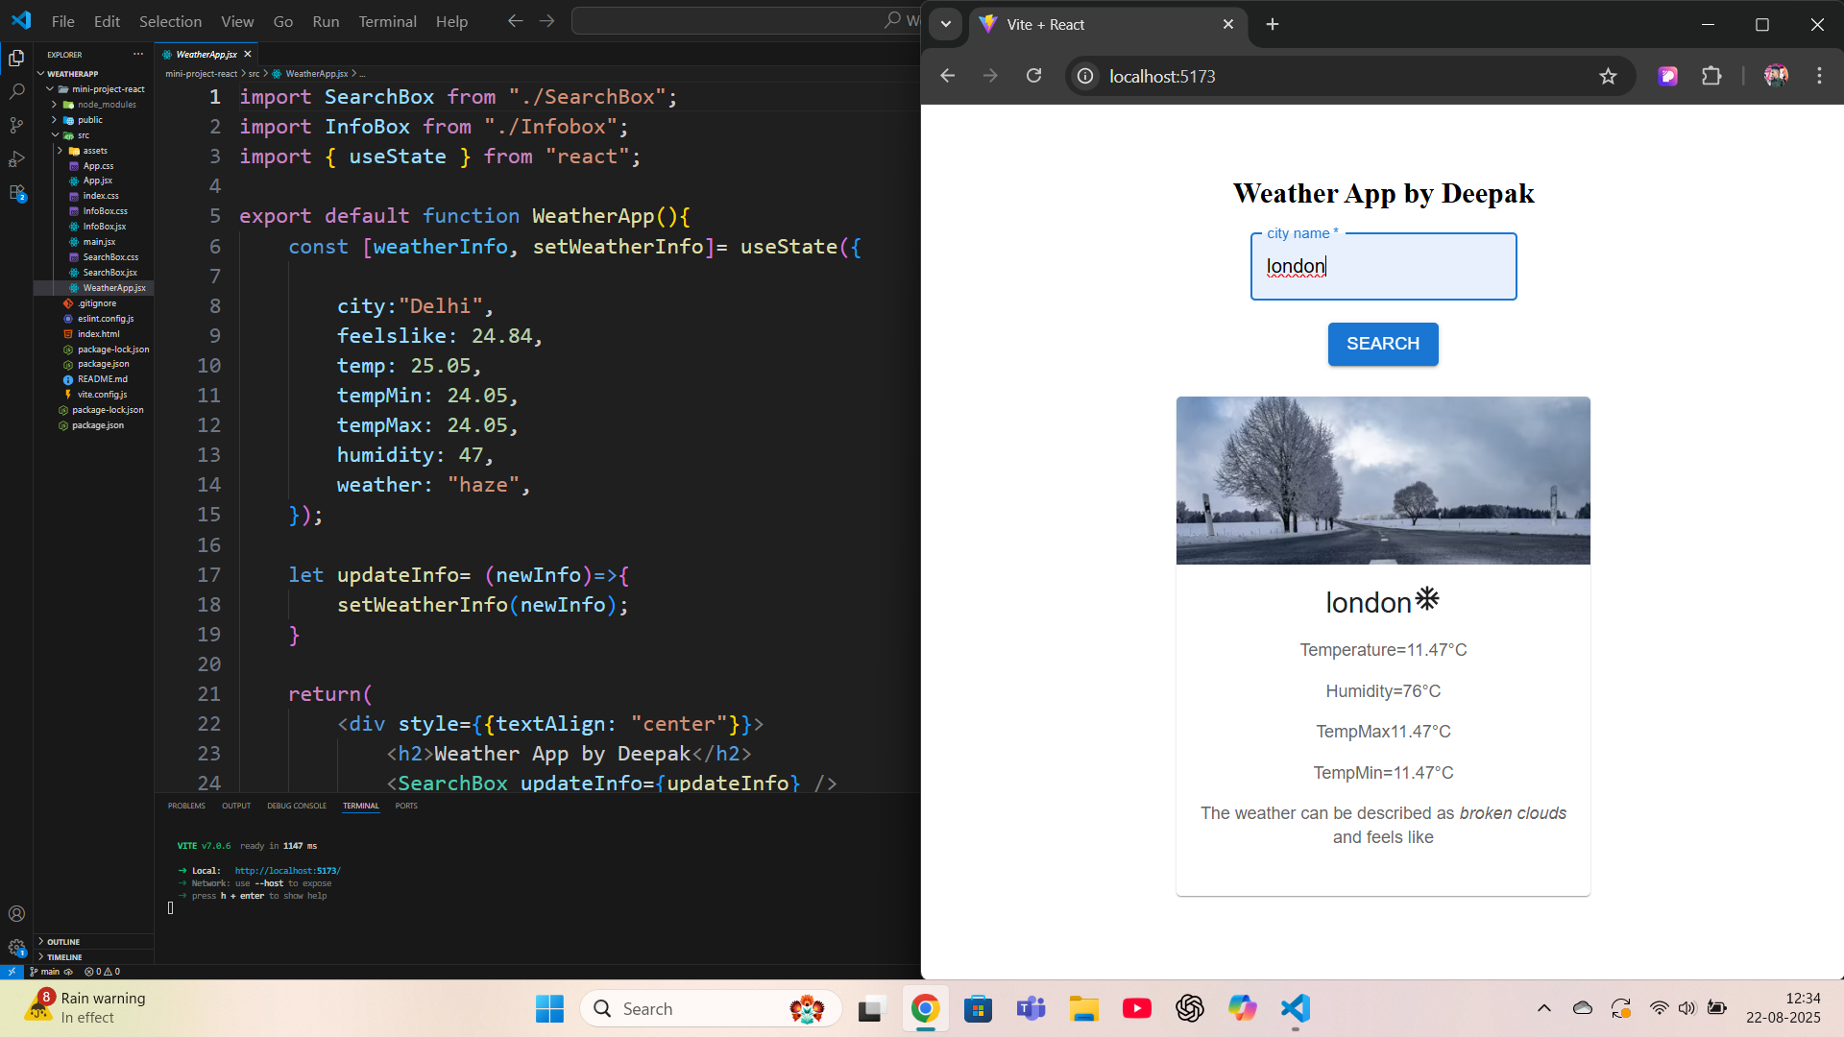Click the Windows Start button
The height and width of the screenshot is (1037, 1844).
549,1008
